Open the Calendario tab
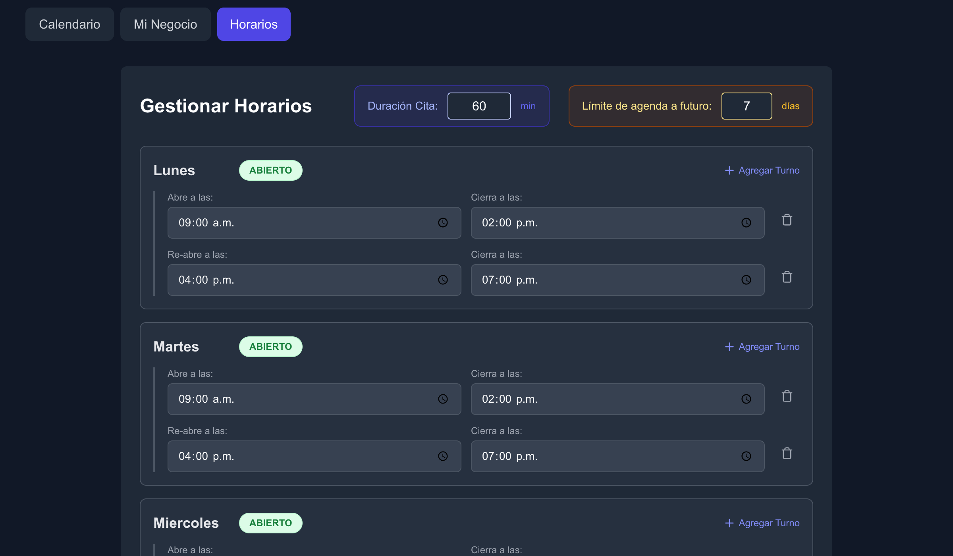953x556 pixels. pos(69,24)
